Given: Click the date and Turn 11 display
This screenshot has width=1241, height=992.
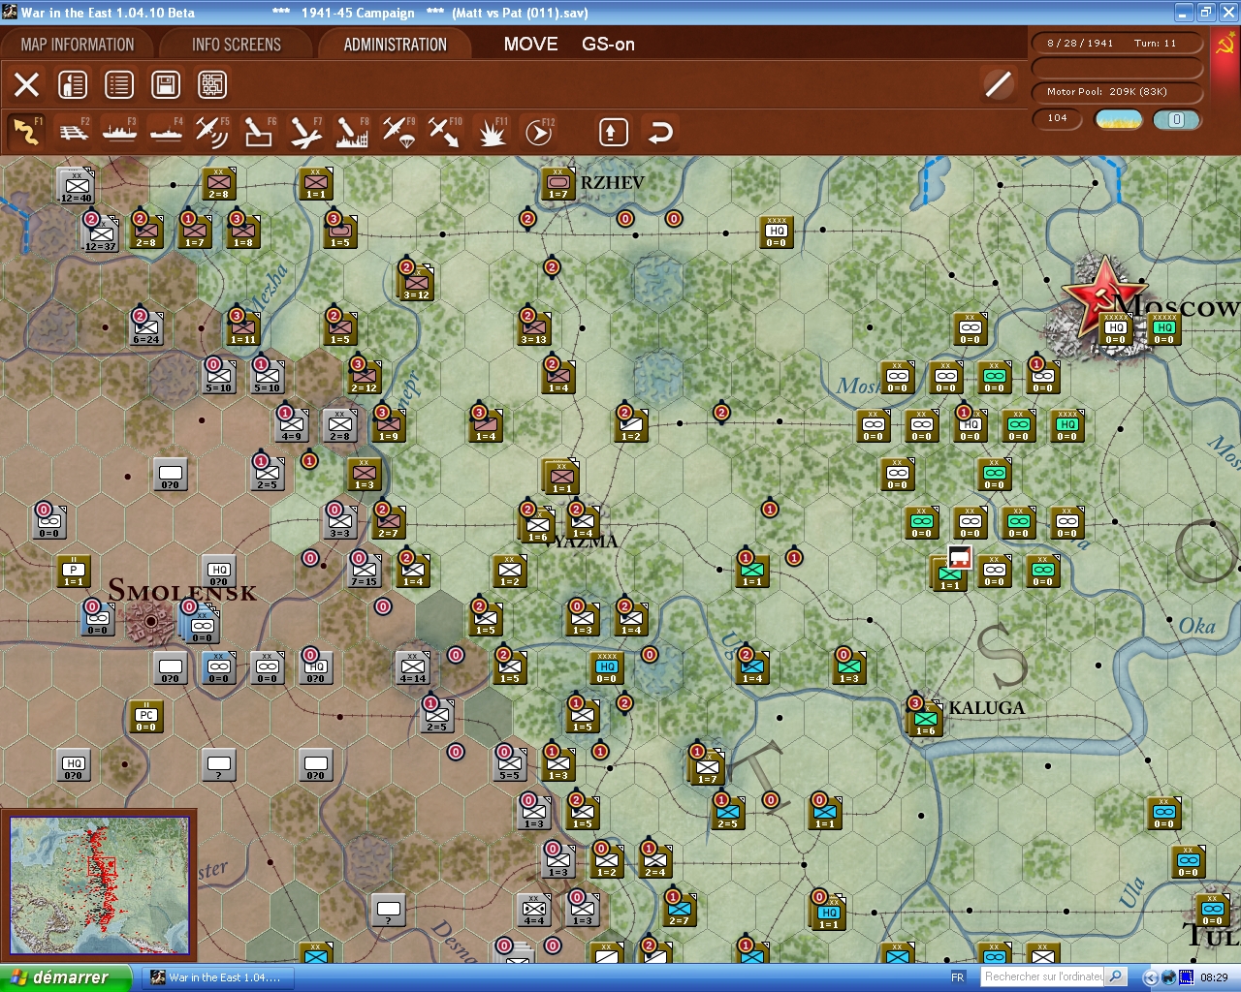Looking at the screenshot, I should (1117, 43).
